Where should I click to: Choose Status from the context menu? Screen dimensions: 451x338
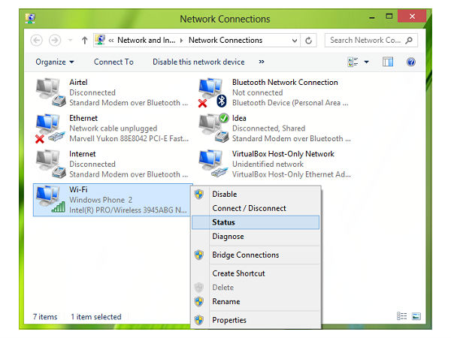[223, 222]
